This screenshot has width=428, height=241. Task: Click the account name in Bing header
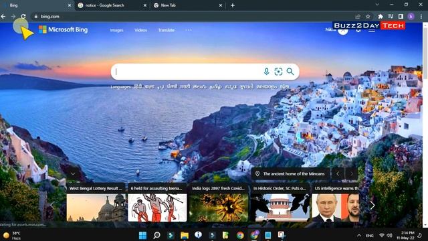point(330,29)
